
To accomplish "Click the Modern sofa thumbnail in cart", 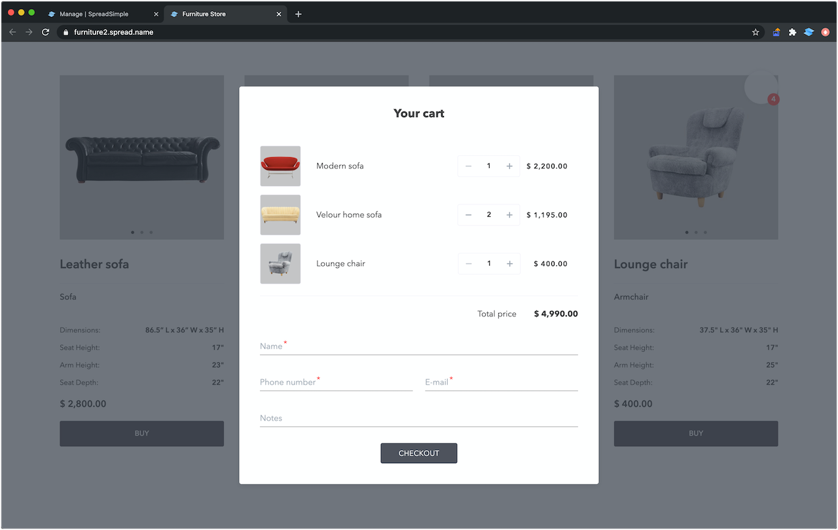I will click(x=280, y=166).
